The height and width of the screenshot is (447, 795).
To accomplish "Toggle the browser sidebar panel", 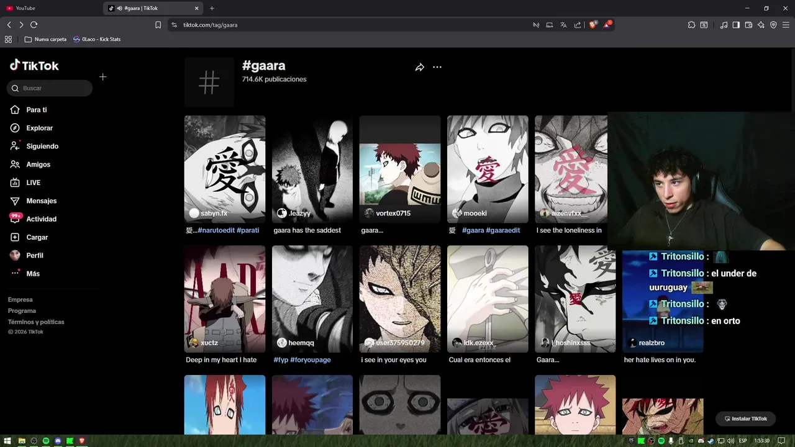I will pos(736,25).
